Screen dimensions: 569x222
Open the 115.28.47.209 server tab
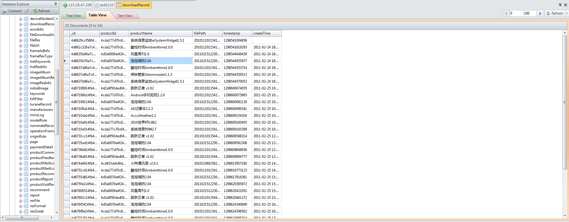tap(77, 5)
